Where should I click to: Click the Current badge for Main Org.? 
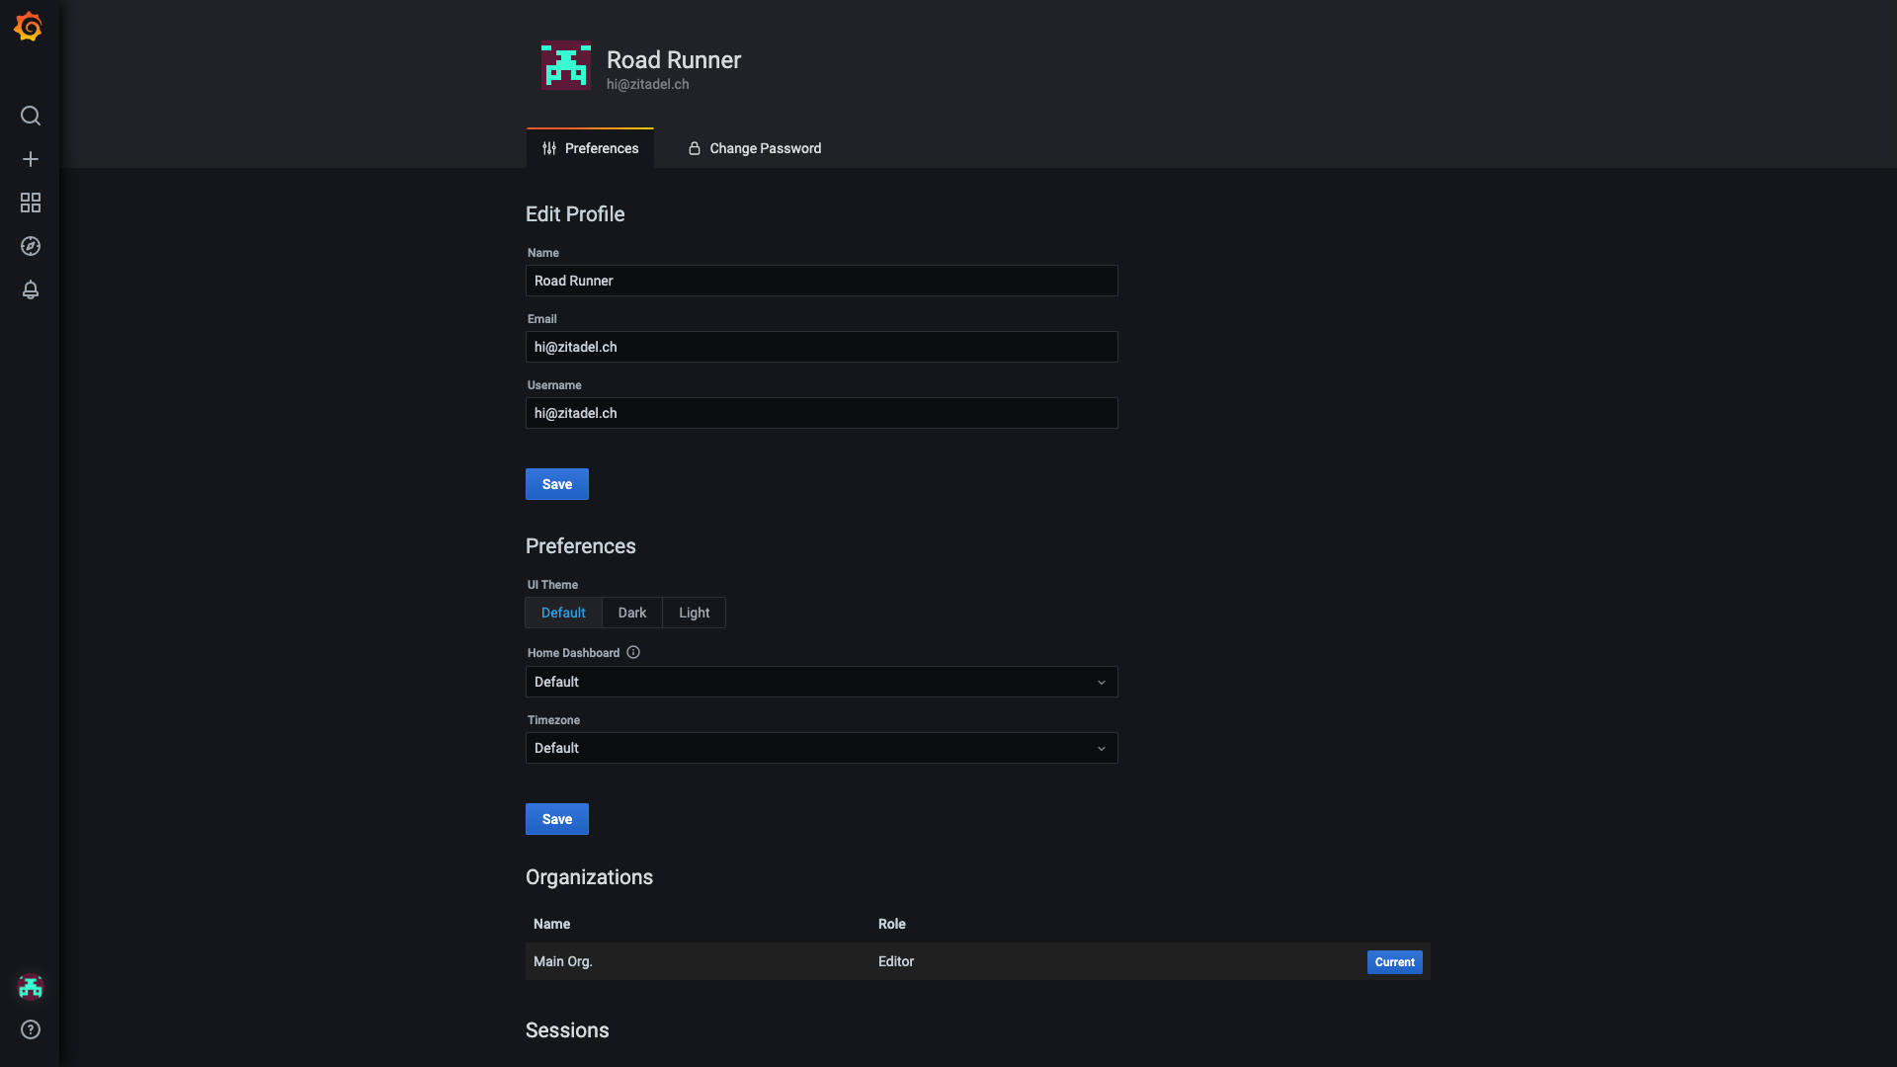click(1394, 962)
